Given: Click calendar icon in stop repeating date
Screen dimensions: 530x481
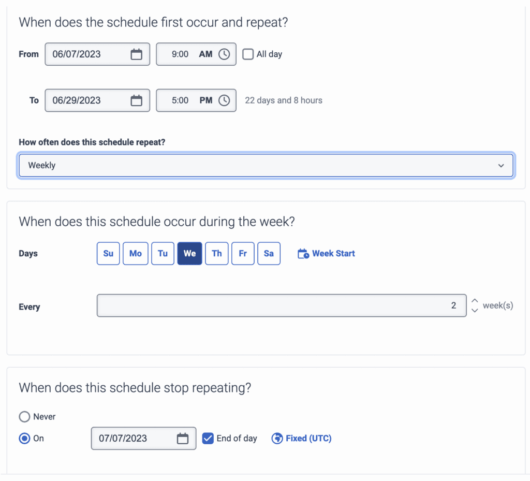Looking at the screenshot, I should 183,439.
